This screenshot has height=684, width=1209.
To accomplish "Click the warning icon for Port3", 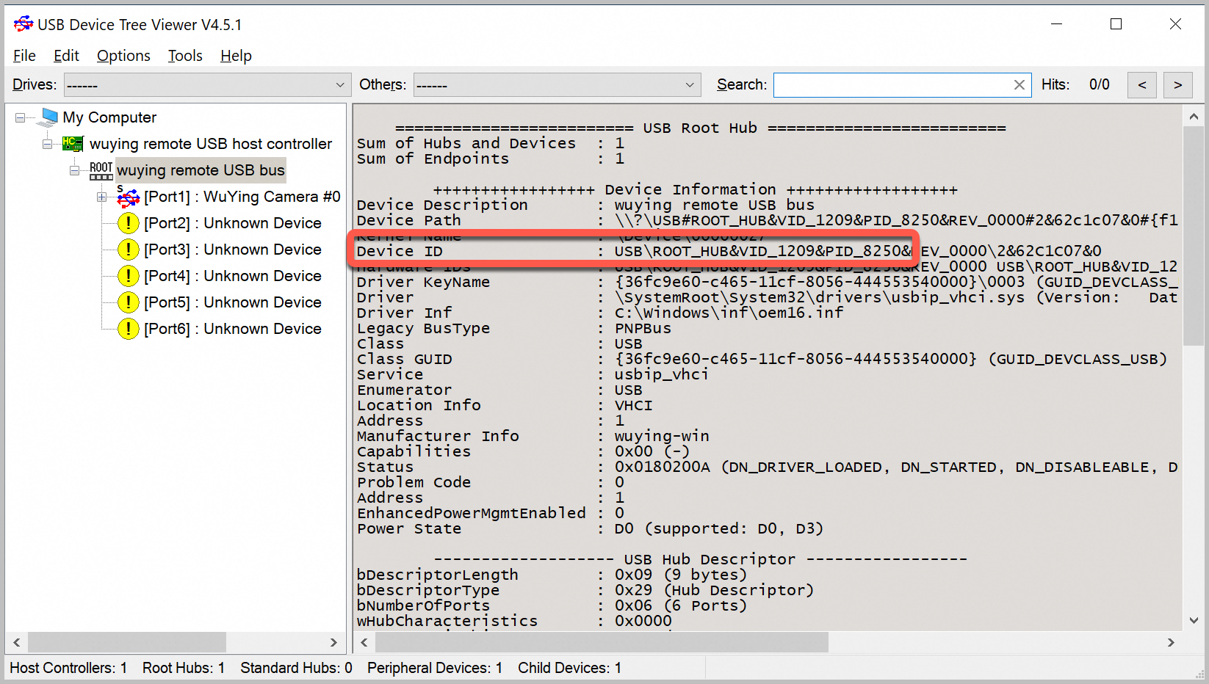I will (129, 250).
